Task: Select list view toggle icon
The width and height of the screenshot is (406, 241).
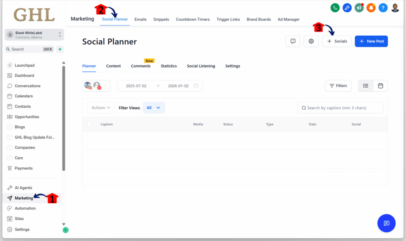Action: point(365,85)
